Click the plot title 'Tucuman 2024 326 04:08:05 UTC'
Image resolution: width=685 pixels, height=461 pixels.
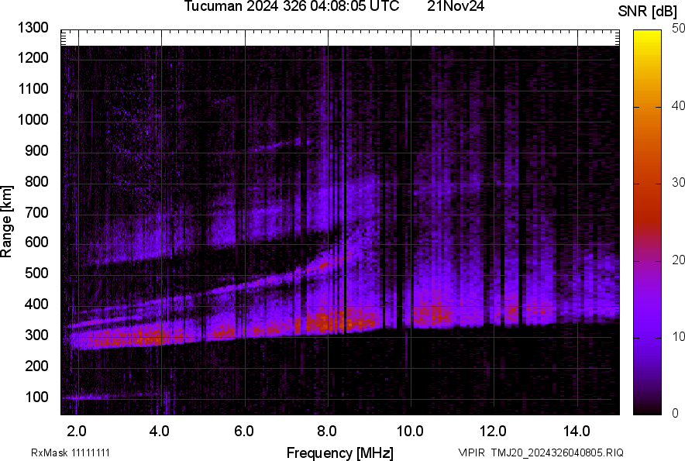[x=291, y=7]
